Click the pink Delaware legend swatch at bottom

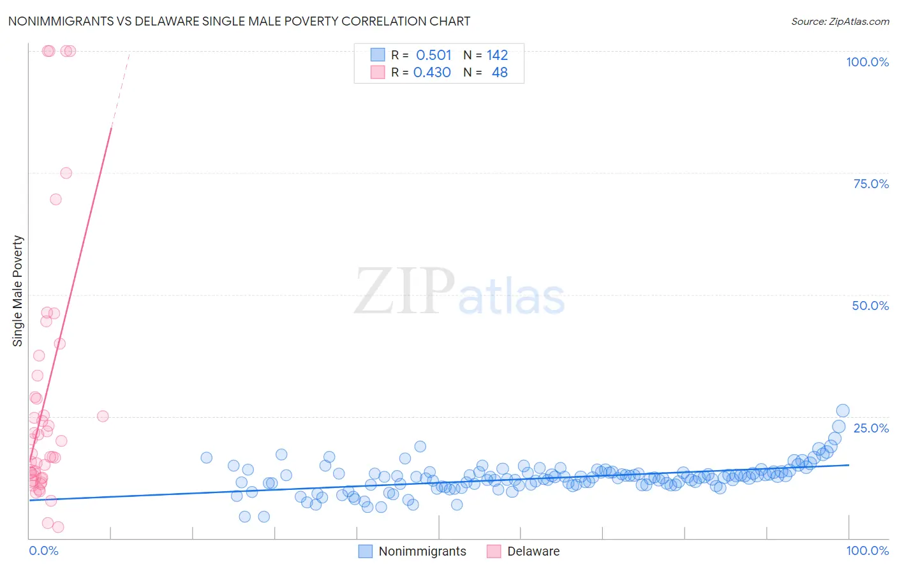tap(494, 551)
